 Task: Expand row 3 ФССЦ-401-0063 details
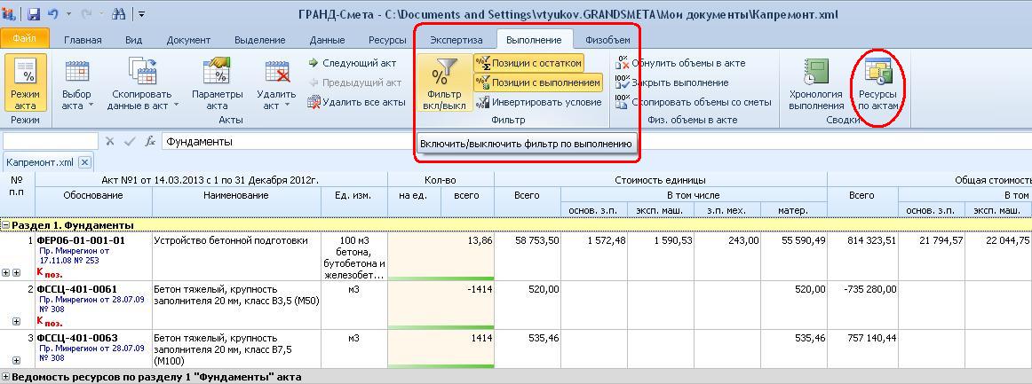tap(16, 361)
